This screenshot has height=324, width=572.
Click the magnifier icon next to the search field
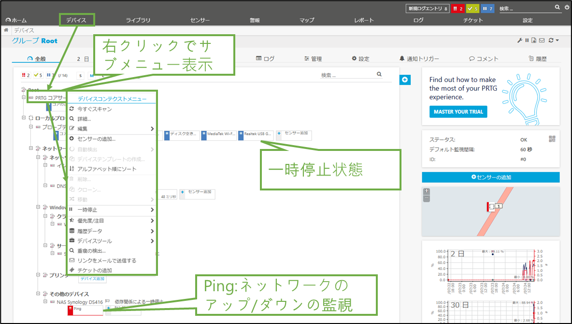(557, 8)
